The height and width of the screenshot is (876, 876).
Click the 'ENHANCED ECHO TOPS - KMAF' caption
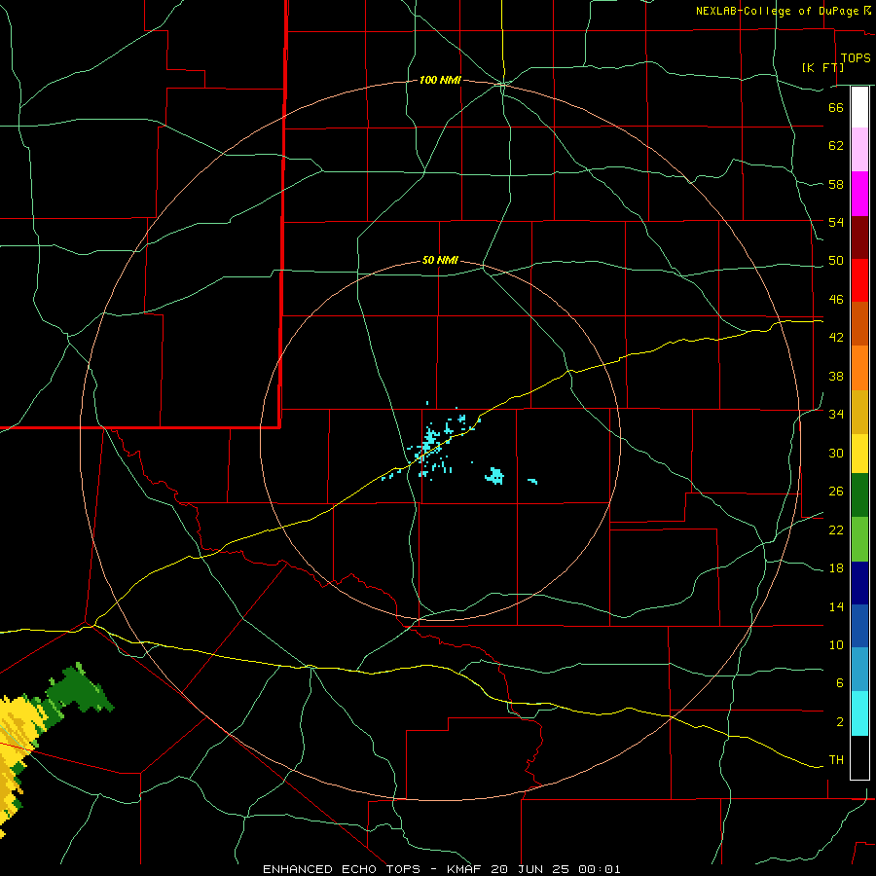pyautogui.click(x=373, y=869)
